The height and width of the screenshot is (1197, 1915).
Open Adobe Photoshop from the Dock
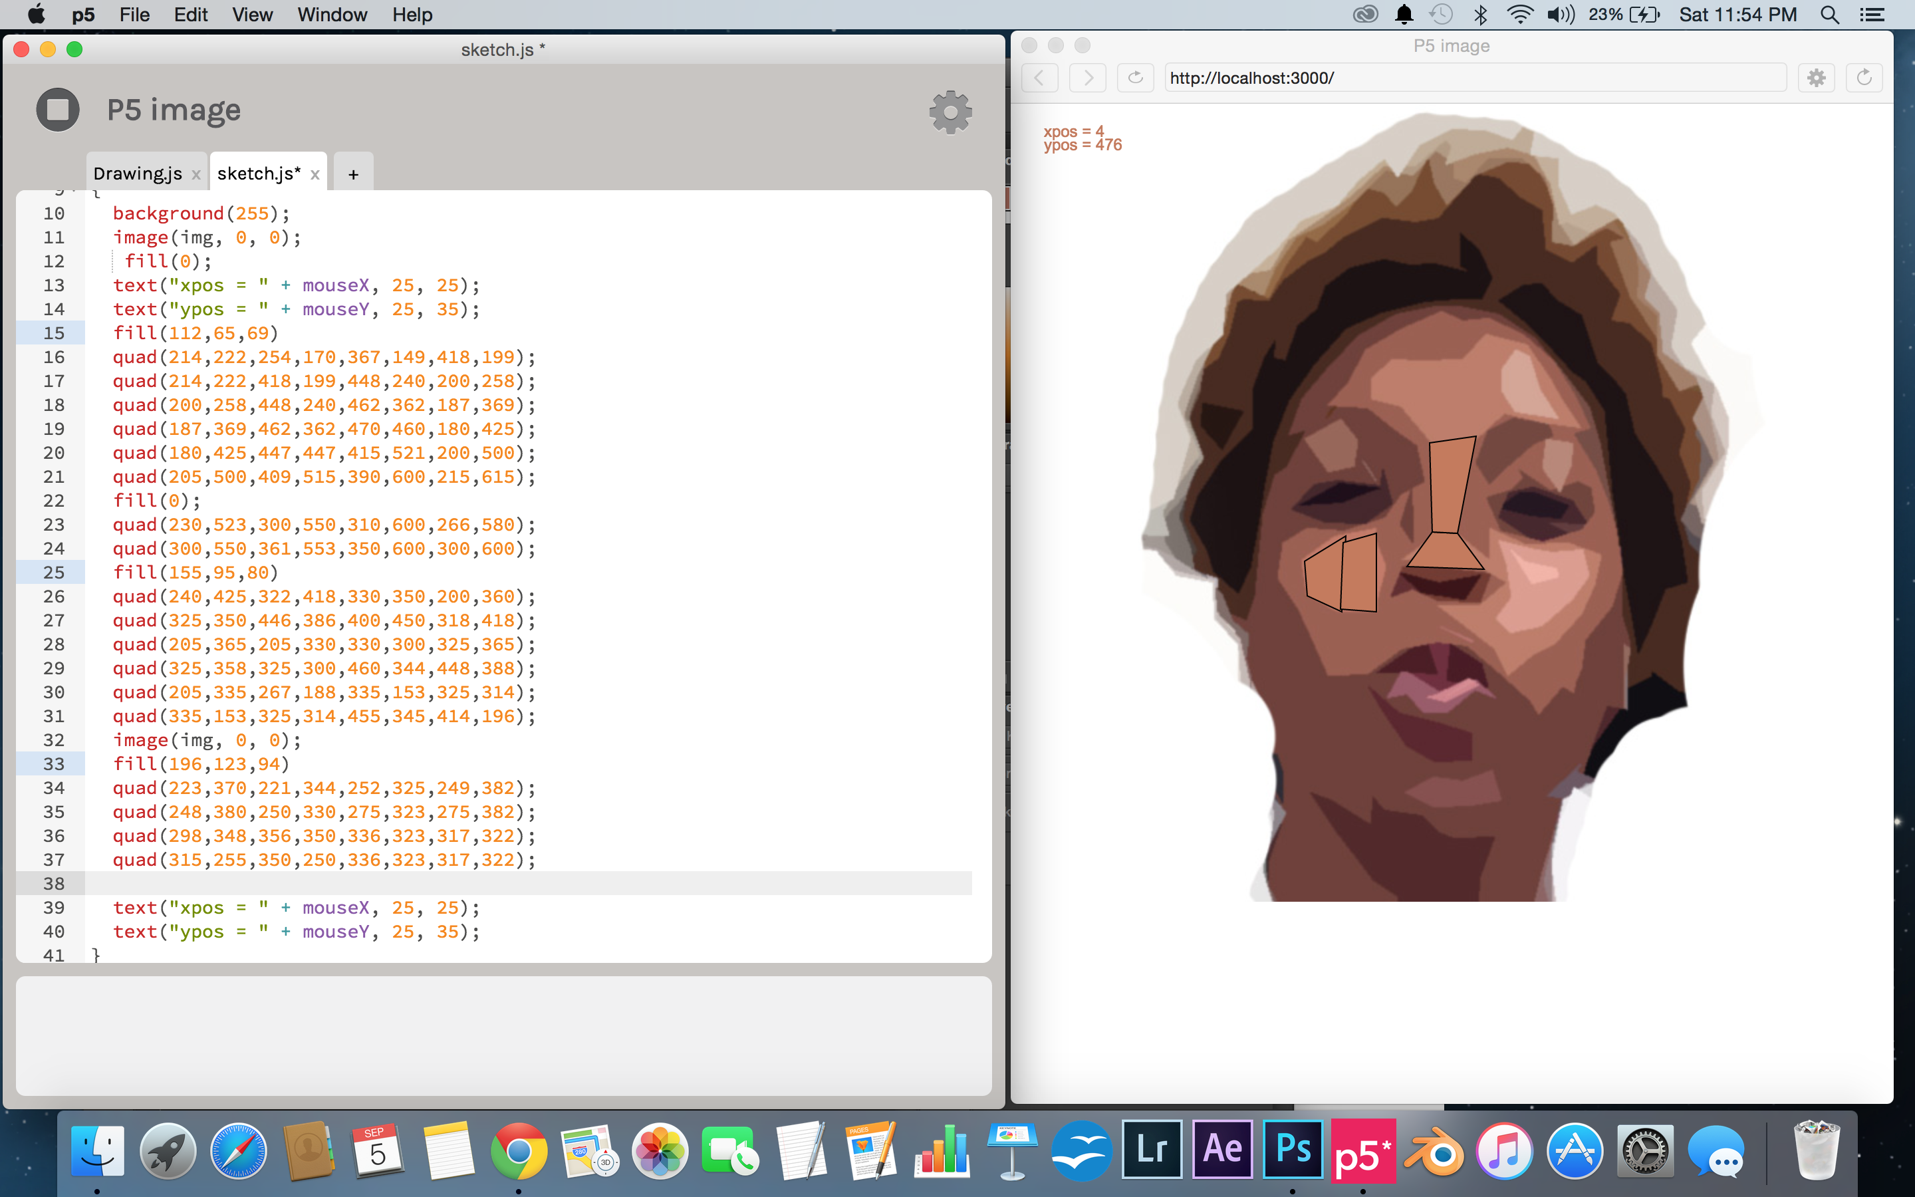point(1293,1150)
